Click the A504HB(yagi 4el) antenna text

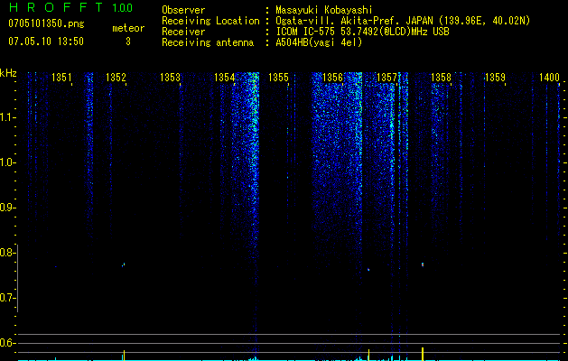click(x=319, y=42)
